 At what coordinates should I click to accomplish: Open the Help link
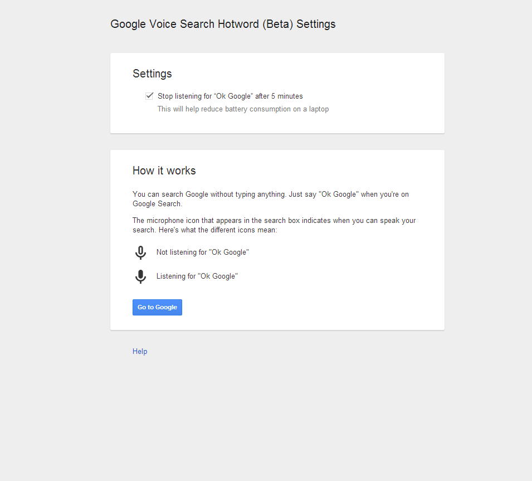(x=140, y=351)
